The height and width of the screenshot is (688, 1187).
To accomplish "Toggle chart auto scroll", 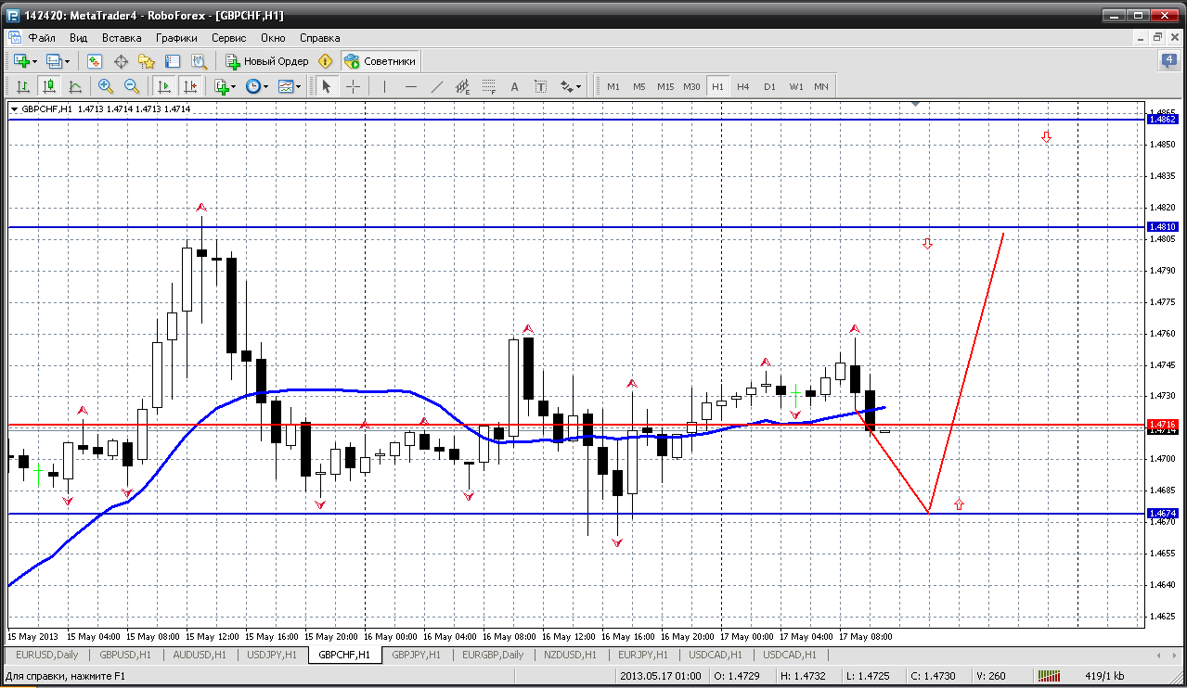I will coord(164,86).
